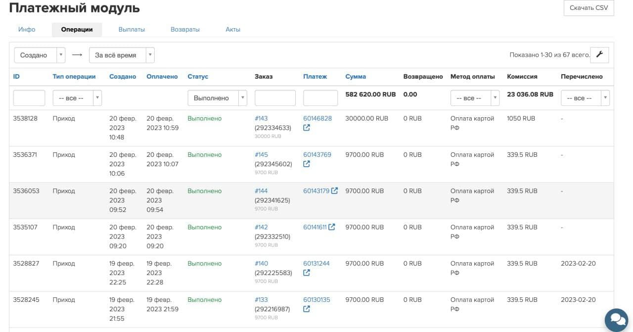Open order link #144
The height and width of the screenshot is (332, 633).
pos(261,190)
